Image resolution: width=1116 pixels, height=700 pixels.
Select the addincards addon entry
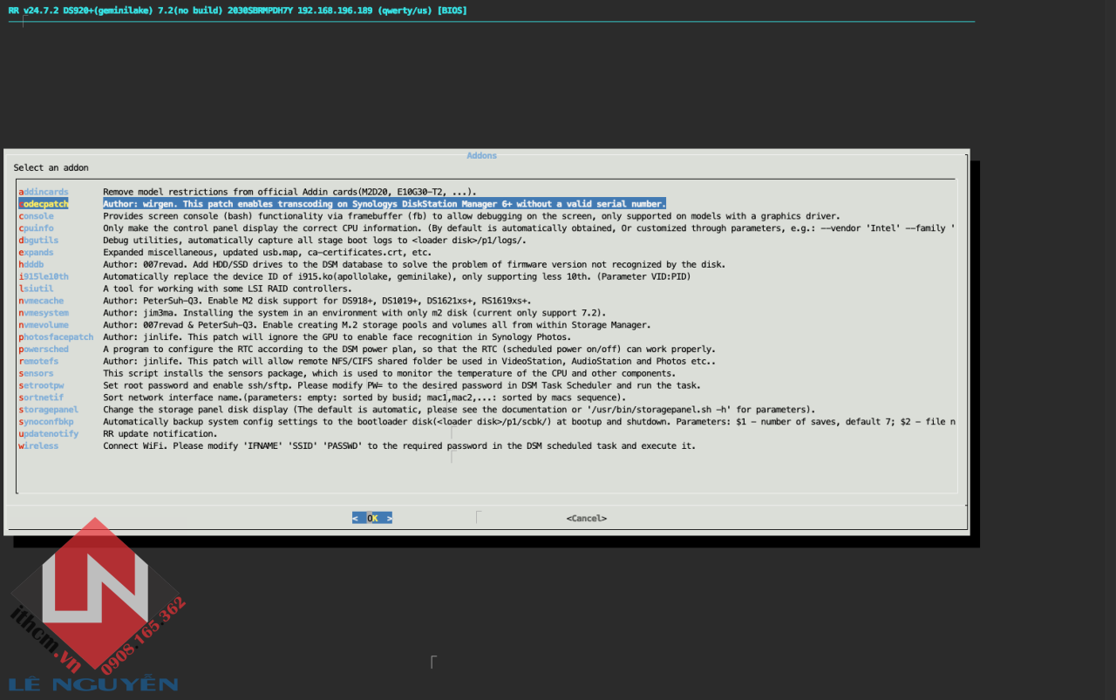(x=44, y=192)
